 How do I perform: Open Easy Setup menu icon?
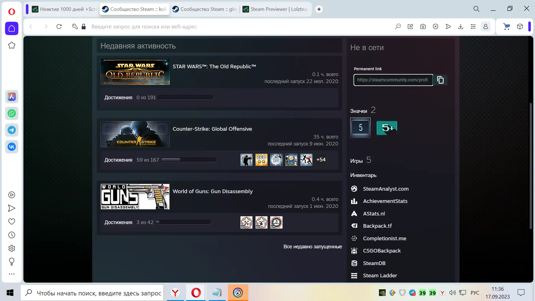pos(473,26)
